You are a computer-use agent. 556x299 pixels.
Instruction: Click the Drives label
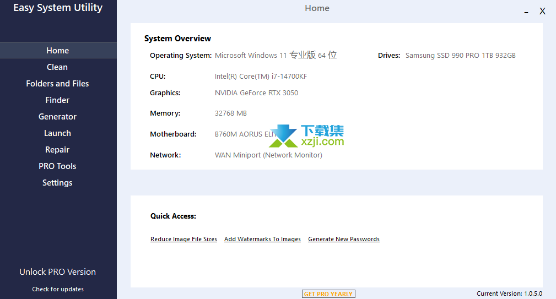(389, 55)
